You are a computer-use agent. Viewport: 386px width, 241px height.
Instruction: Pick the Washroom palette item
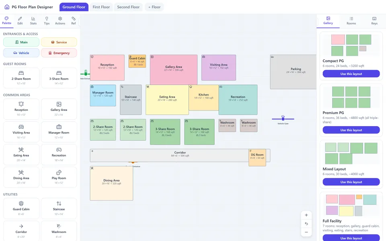[59, 231]
